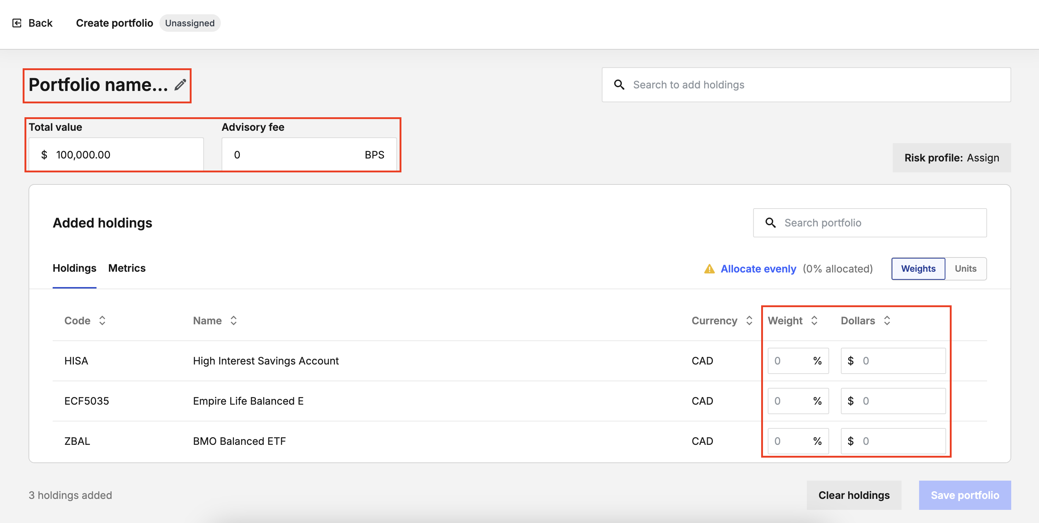
Task: Click the Dollars field for HISA
Action: pos(893,361)
